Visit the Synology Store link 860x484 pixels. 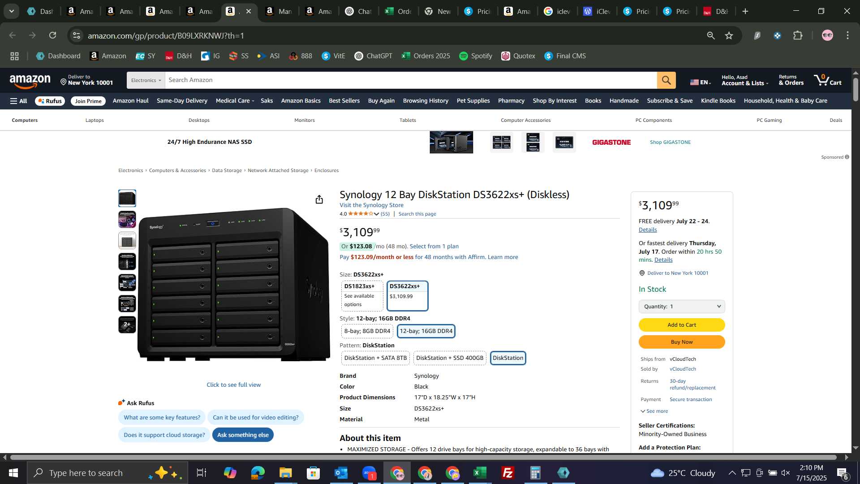point(371,205)
